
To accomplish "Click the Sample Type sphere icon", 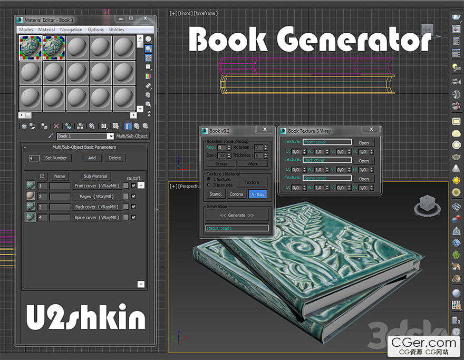I will coord(148,39).
